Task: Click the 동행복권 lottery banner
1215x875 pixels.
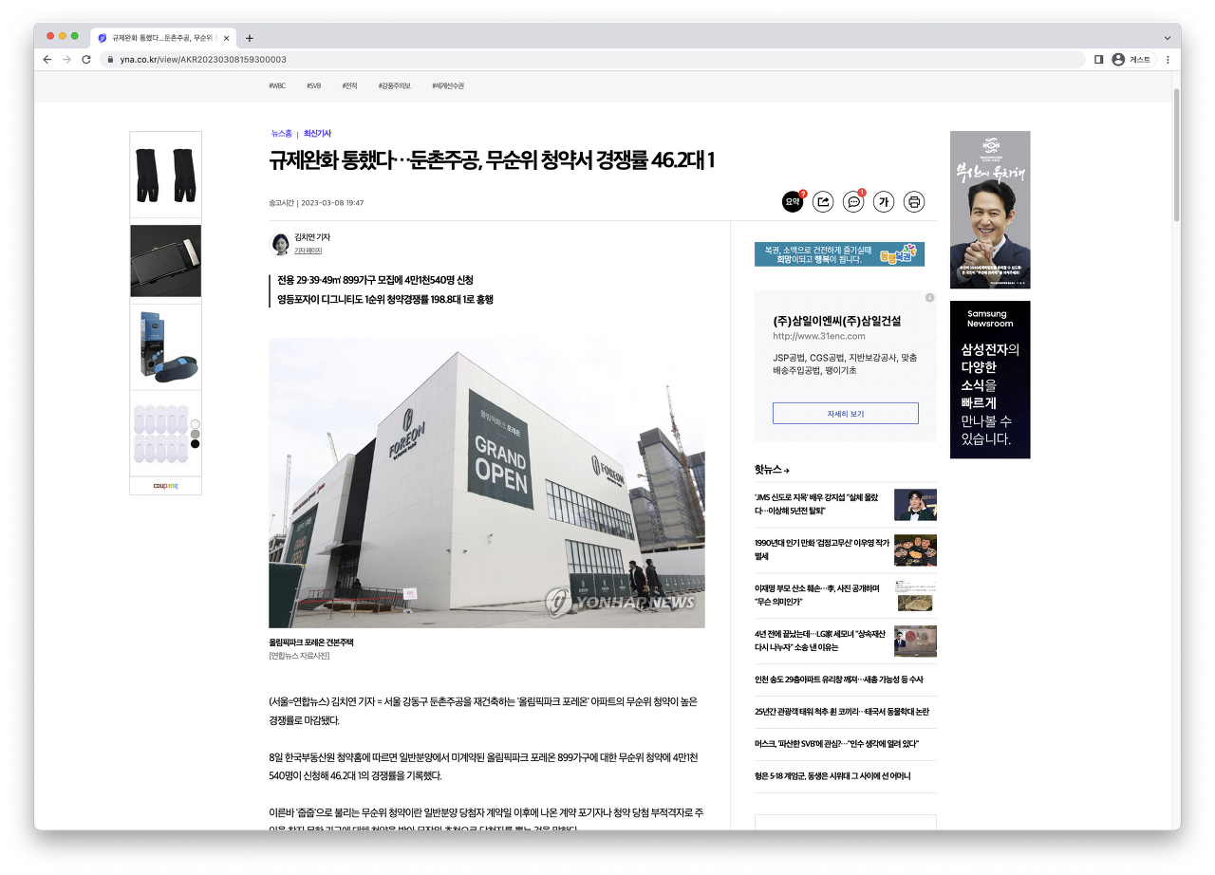Action: (x=839, y=254)
